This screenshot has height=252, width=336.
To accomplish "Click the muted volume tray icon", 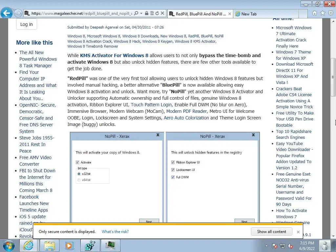I will click(x=291, y=246).
